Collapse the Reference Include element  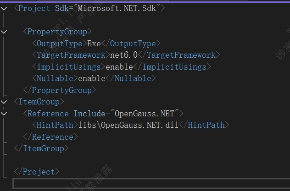(4, 114)
